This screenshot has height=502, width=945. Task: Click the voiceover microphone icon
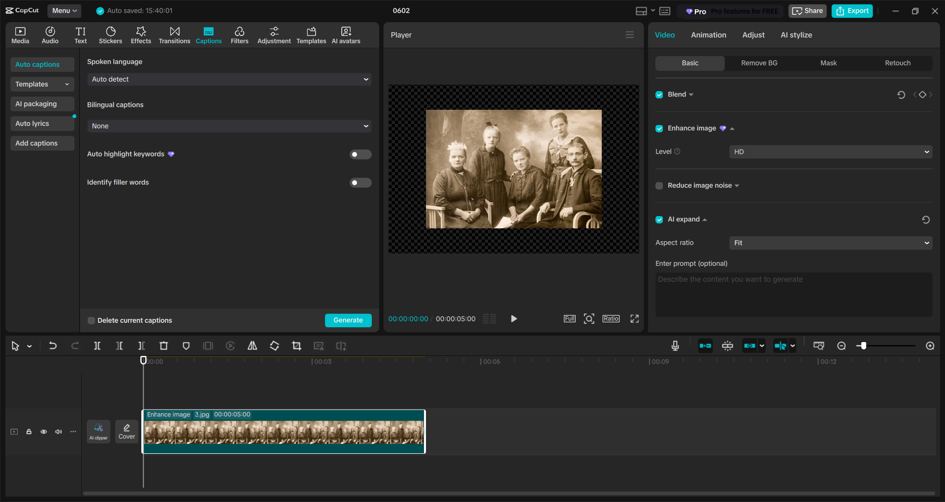[x=675, y=345]
